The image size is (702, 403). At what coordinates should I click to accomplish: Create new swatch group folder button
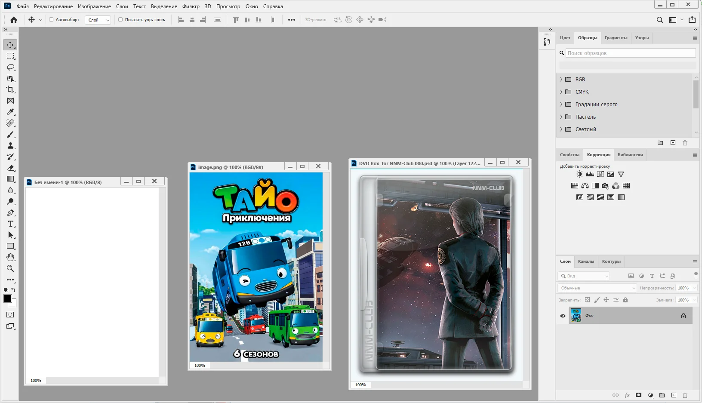tap(660, 143)
